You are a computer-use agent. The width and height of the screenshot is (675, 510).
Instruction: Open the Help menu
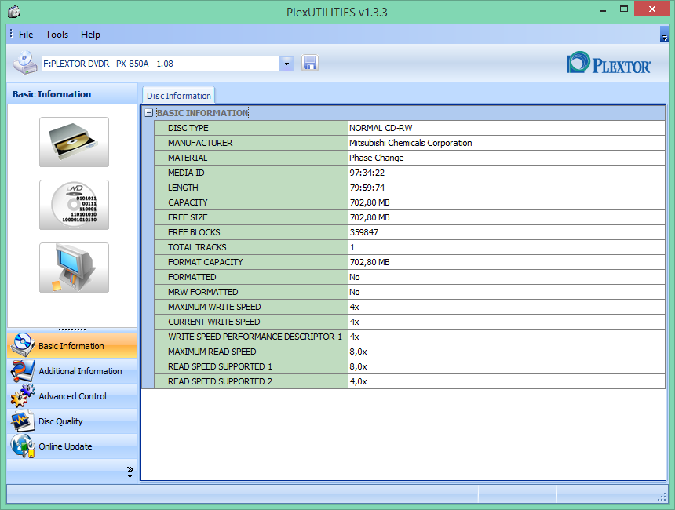pyautogui.click(x=90, y=35)
